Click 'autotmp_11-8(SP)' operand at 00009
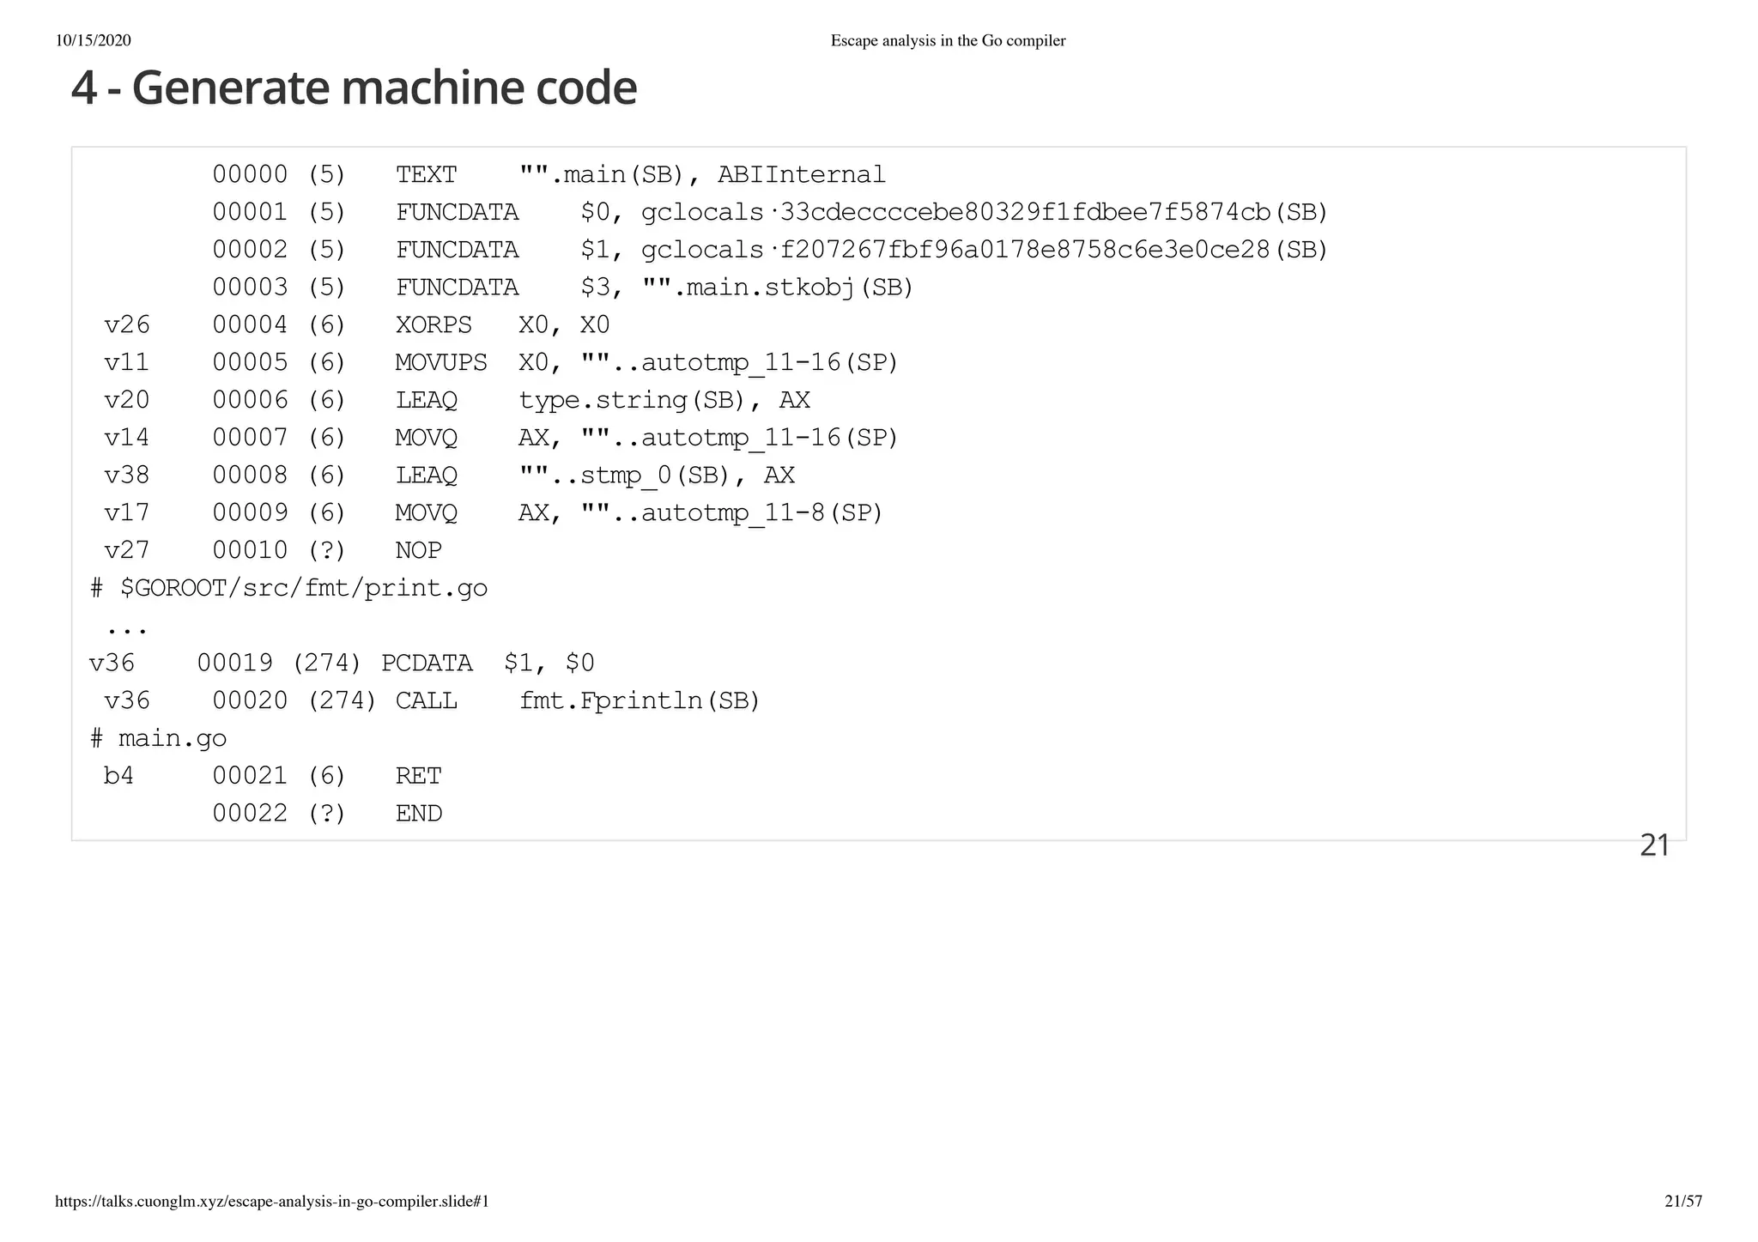Screen dimensions: 1758x1242 762,512
